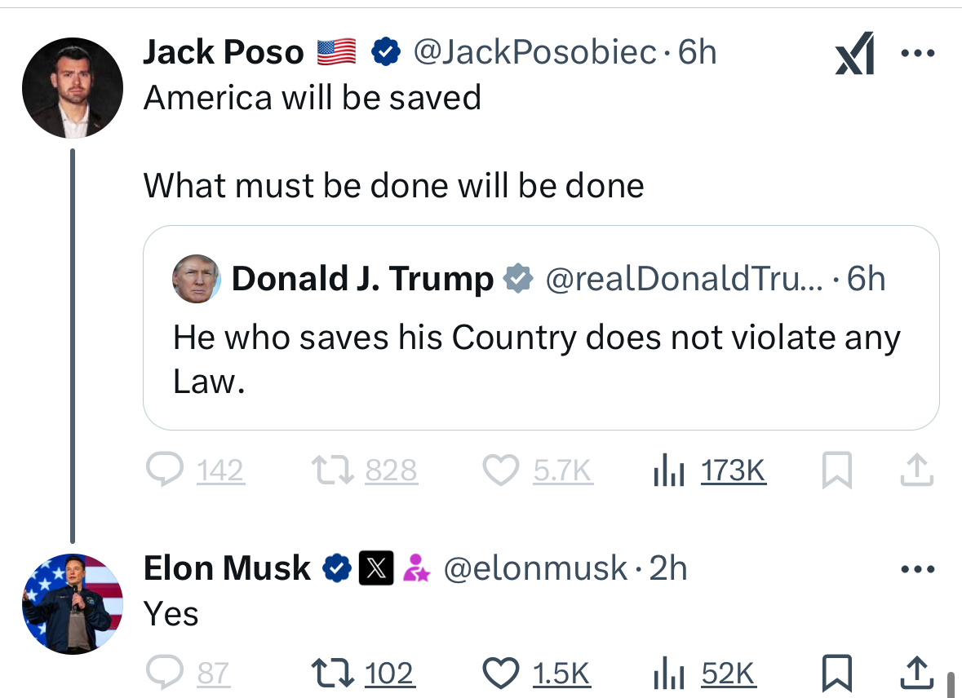Click the @JackPosobiec handle link

(534, 53)
